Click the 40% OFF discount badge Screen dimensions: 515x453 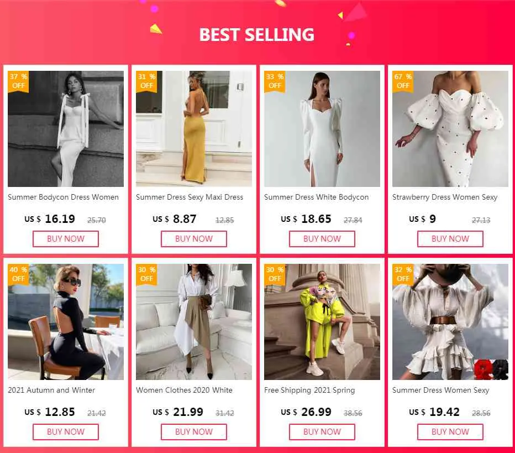[x=19, y=274]
